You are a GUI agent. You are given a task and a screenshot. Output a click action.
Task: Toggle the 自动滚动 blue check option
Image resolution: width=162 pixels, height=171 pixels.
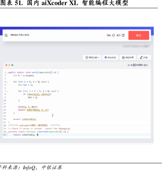(x=110, y=57)
